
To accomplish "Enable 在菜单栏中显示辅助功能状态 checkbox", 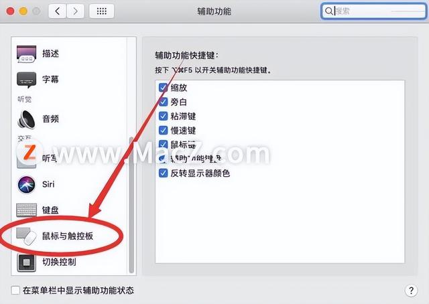I will [15, 290].
